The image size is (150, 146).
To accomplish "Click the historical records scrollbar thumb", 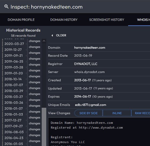I will pyautogui.click(x=44, y=127).
